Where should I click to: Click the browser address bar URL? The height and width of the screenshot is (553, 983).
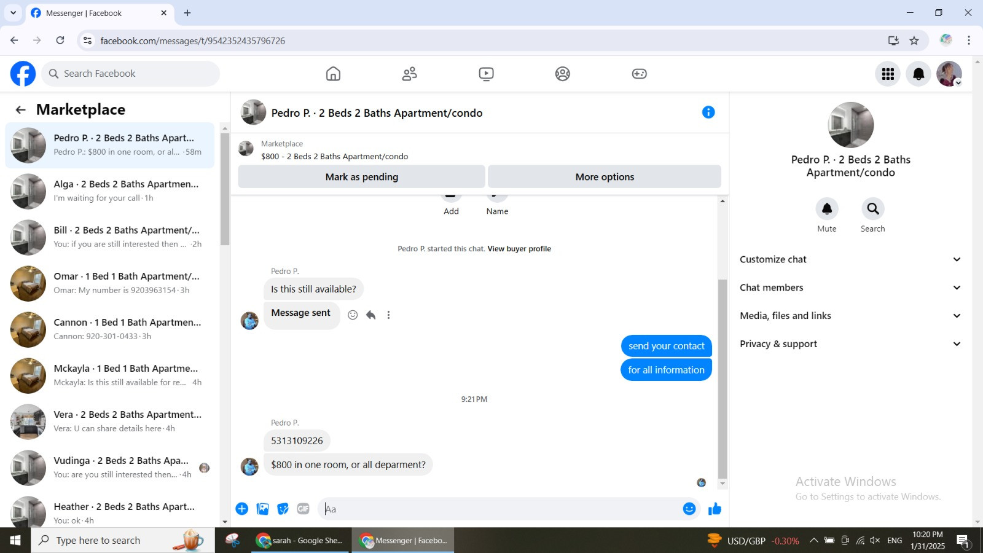tap(193, 41)
